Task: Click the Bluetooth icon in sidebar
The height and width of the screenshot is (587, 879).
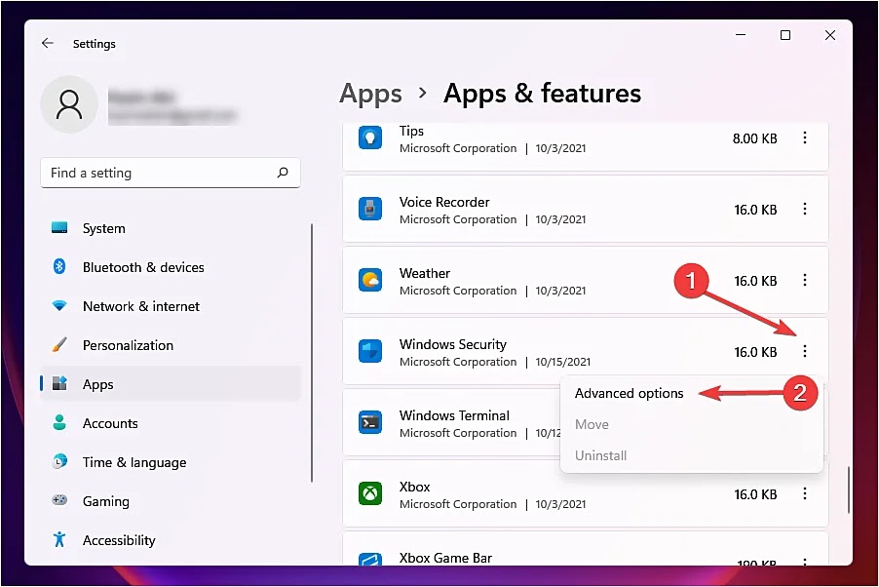Action: [59, 266]
